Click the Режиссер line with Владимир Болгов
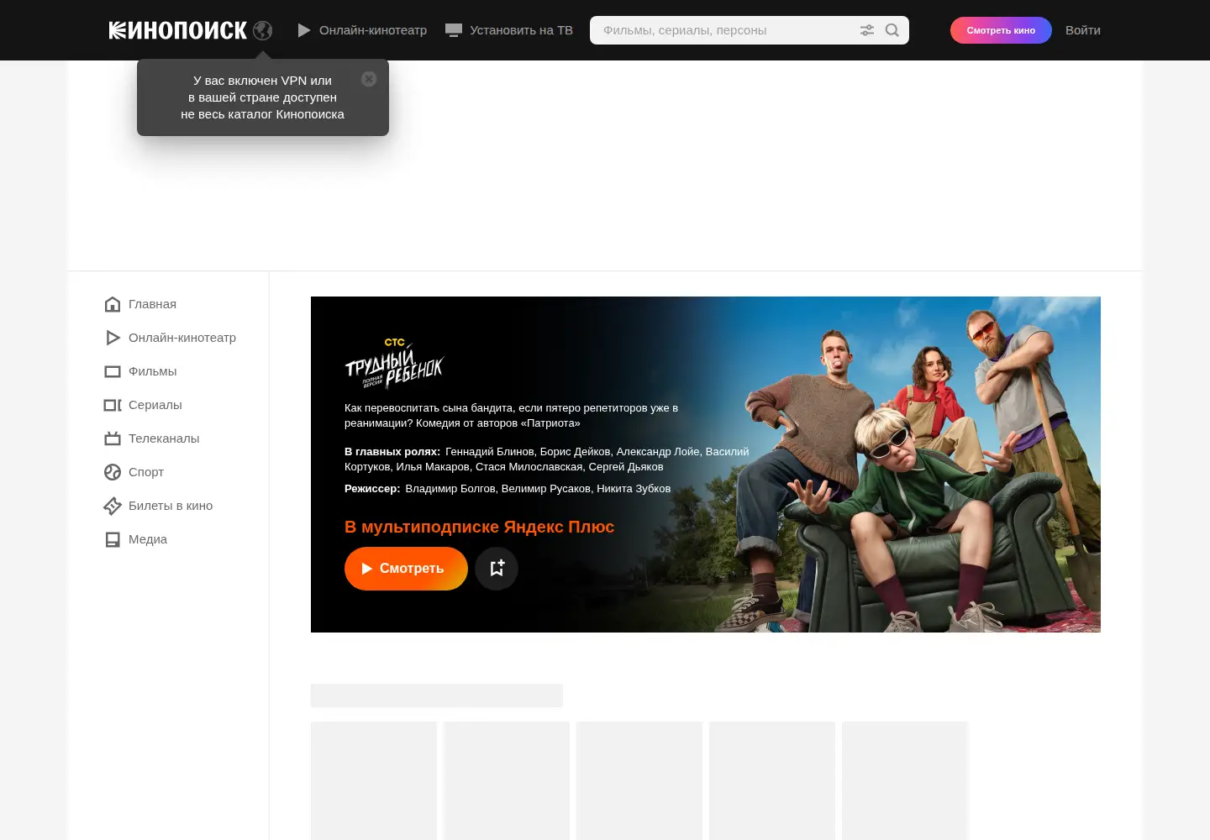 coord(508,489)
